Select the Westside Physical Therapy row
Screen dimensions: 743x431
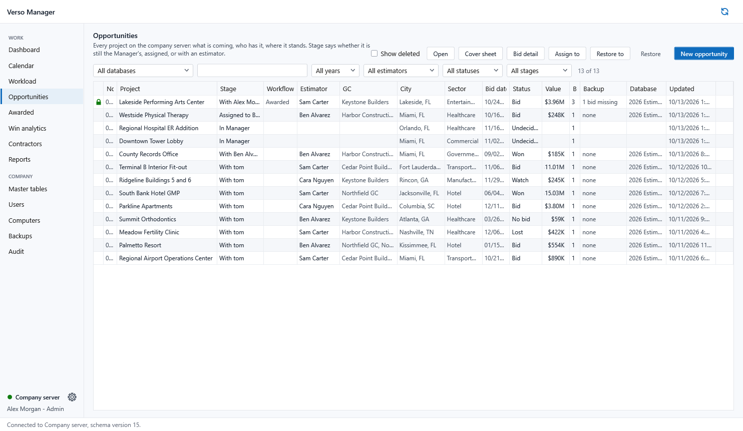pos(414,115)
